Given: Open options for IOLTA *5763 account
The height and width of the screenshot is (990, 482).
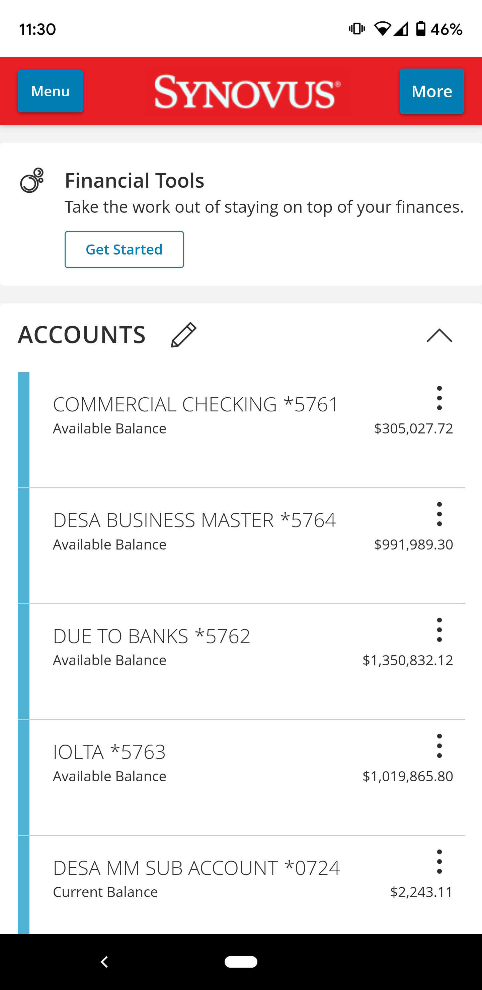Looking at the screenshot, I should (x=439, y=746).
